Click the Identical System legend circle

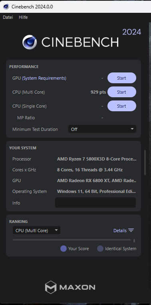(100, 249)
